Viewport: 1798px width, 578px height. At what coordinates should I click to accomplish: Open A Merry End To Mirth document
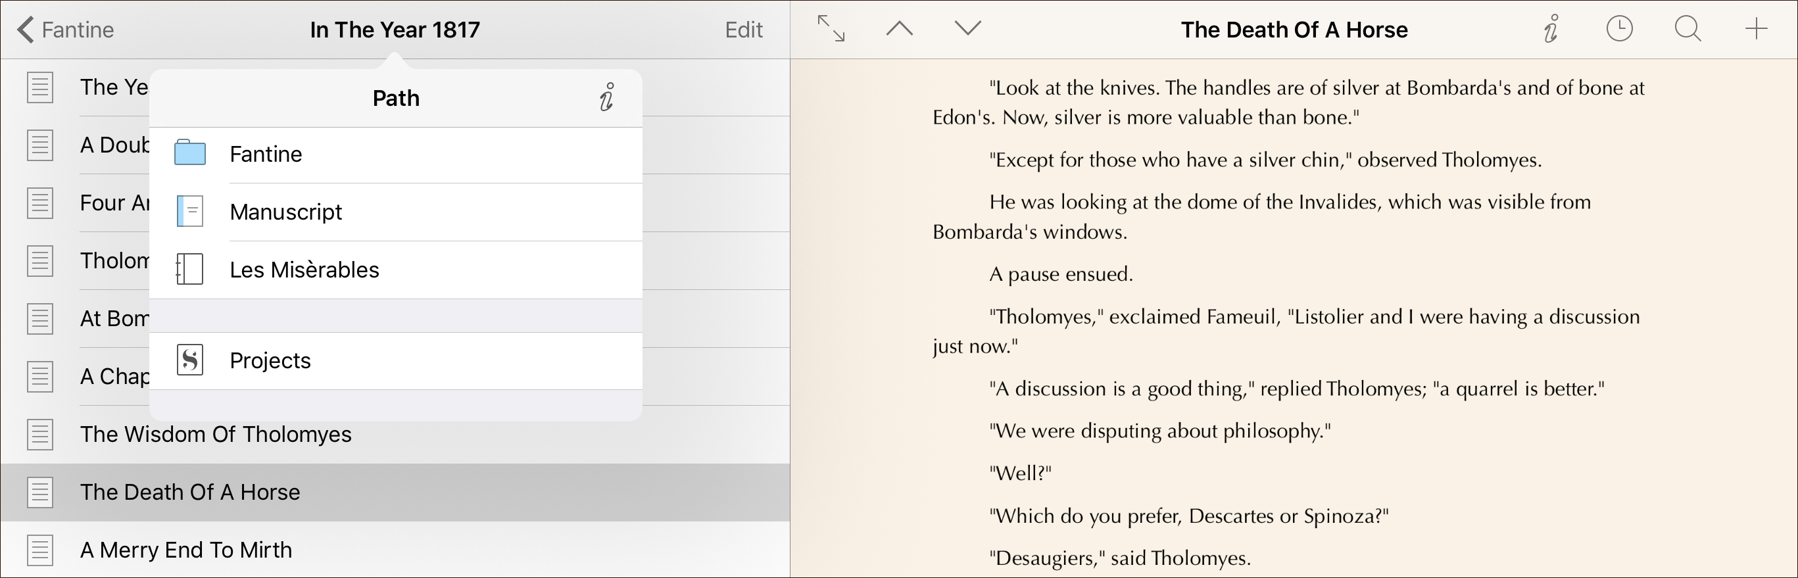(395, 551)
